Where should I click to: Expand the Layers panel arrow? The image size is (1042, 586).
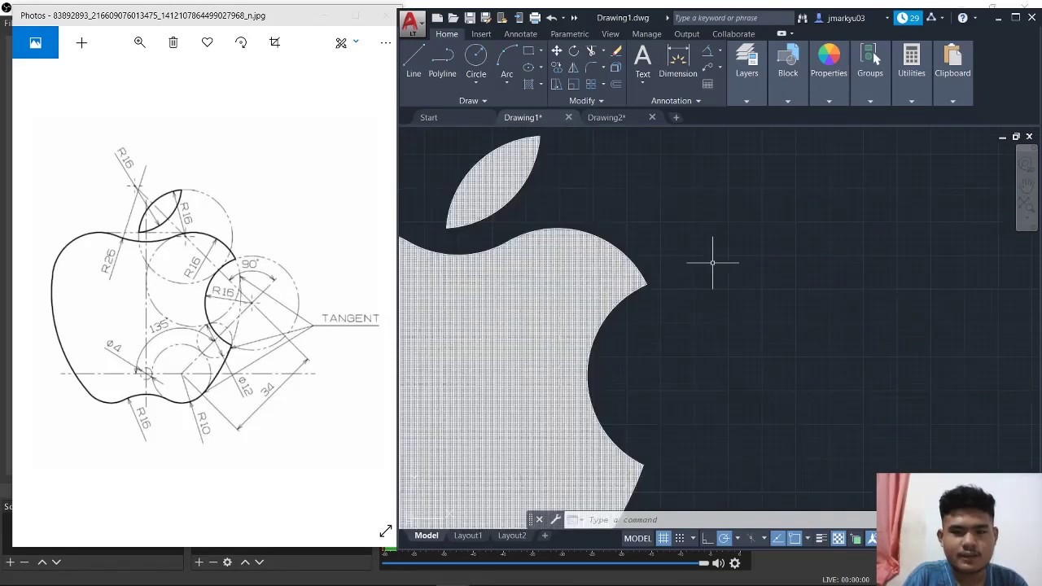[746, 101]
